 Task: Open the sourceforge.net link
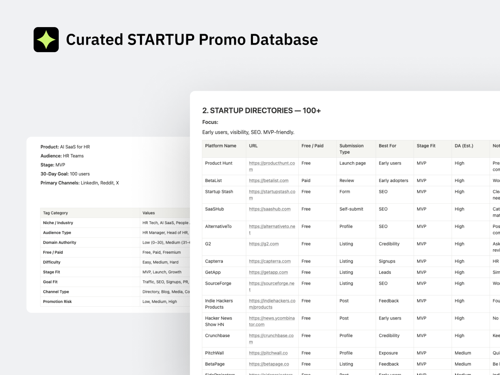(x=271, y=283)
